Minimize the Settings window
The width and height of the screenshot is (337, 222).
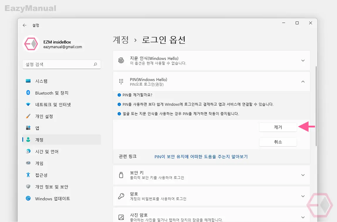(x=284, y=23)
